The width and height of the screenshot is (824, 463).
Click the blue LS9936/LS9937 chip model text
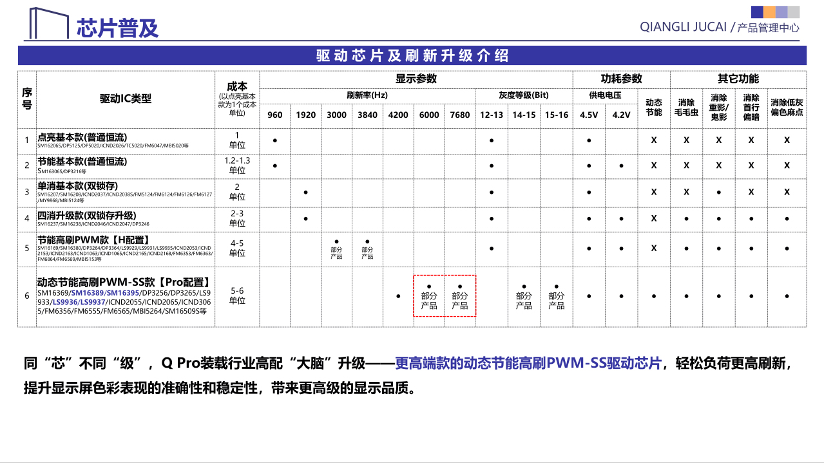pos(79,301)
